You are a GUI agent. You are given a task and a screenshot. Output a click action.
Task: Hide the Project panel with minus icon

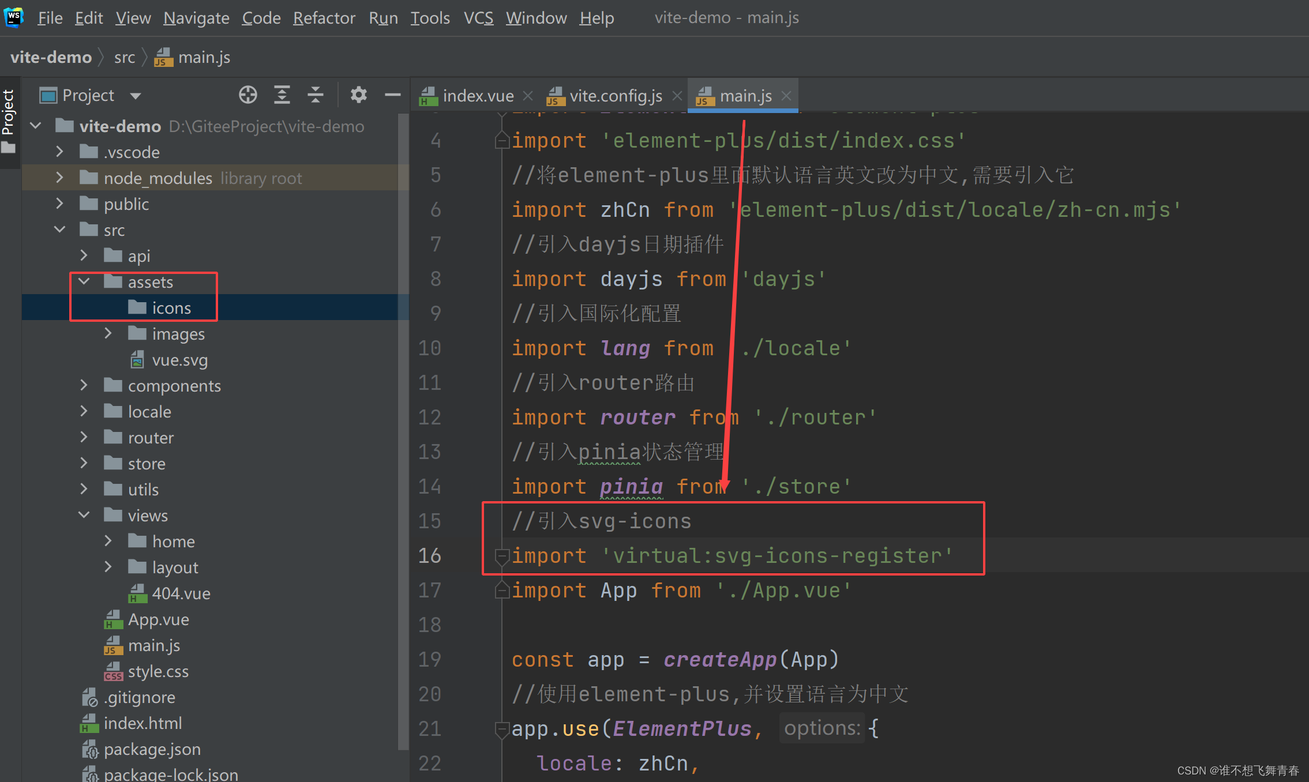tap(392, 95)
